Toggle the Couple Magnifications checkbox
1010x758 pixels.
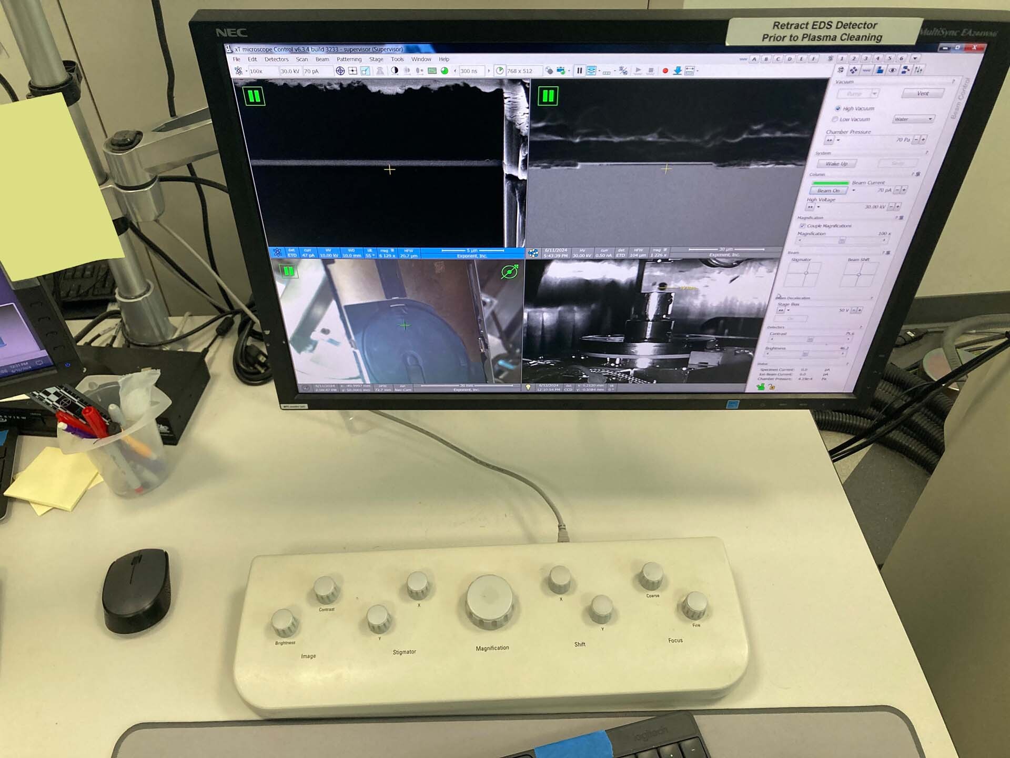[x=802, y=225]
